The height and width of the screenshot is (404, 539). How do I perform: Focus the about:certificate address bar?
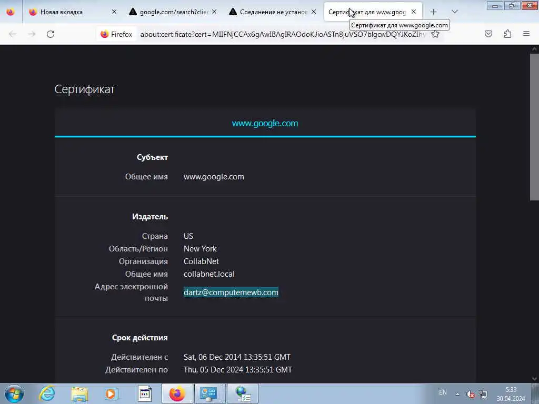coord(283,34)
